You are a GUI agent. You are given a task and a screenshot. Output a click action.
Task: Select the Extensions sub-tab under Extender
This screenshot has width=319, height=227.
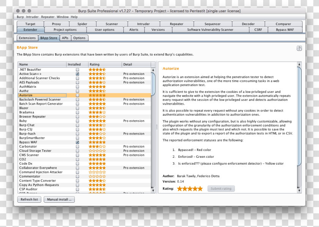27,38
